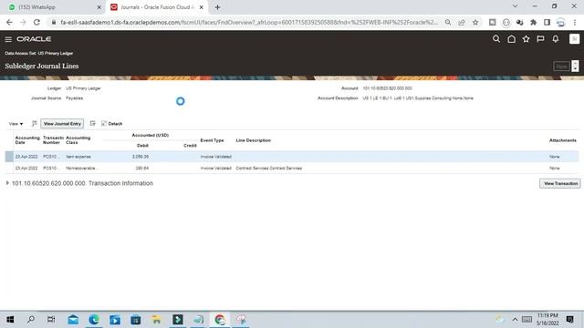Open the notifications bell icon

[556, 38]
